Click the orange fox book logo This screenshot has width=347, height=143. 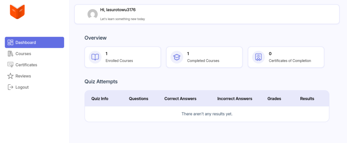pos(17,12)
